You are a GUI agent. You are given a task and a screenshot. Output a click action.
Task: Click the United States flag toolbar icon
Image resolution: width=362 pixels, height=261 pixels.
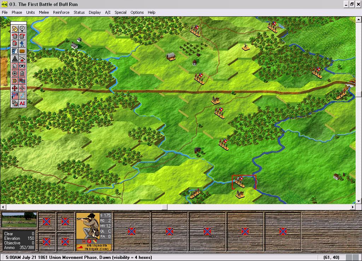coord(15,95)
